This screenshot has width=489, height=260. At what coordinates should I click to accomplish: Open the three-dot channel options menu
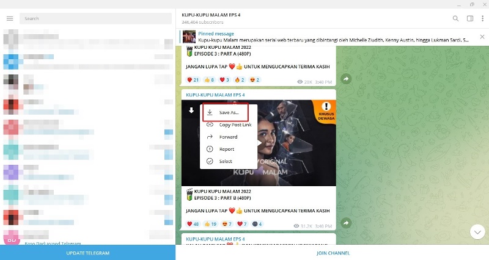pos(483,19)
